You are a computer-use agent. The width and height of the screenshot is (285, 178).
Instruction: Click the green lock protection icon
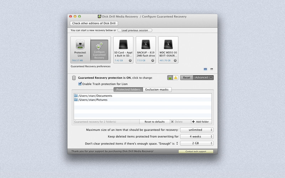click(x=170, y=78)
